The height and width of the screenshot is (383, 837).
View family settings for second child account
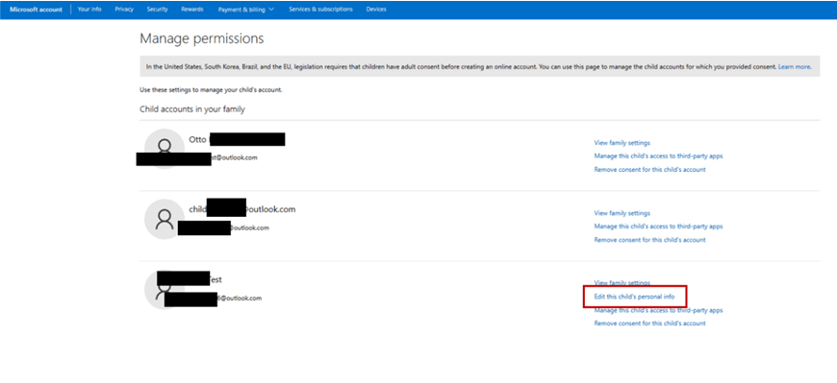coord(621,213)
